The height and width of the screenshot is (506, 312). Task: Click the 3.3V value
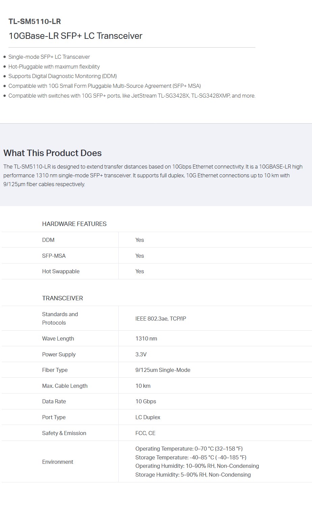click(141, 354)
